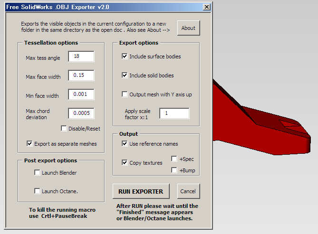The width and height of the screenshot is (318, 234).
Task: Tick the Launch Octane checkbox
Action: pos(38,191)
